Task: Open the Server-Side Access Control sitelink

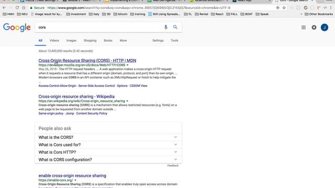Action: (x=96, y=86)
